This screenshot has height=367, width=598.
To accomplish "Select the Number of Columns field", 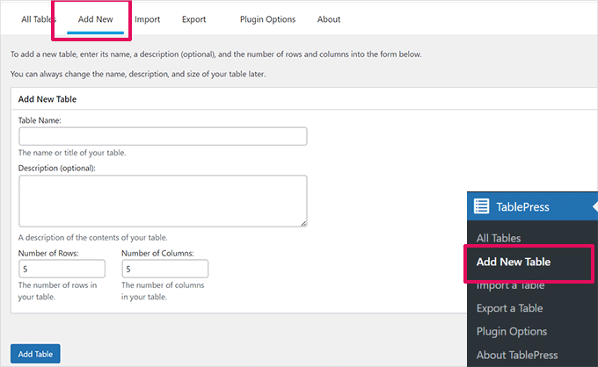I will [165, 269].
